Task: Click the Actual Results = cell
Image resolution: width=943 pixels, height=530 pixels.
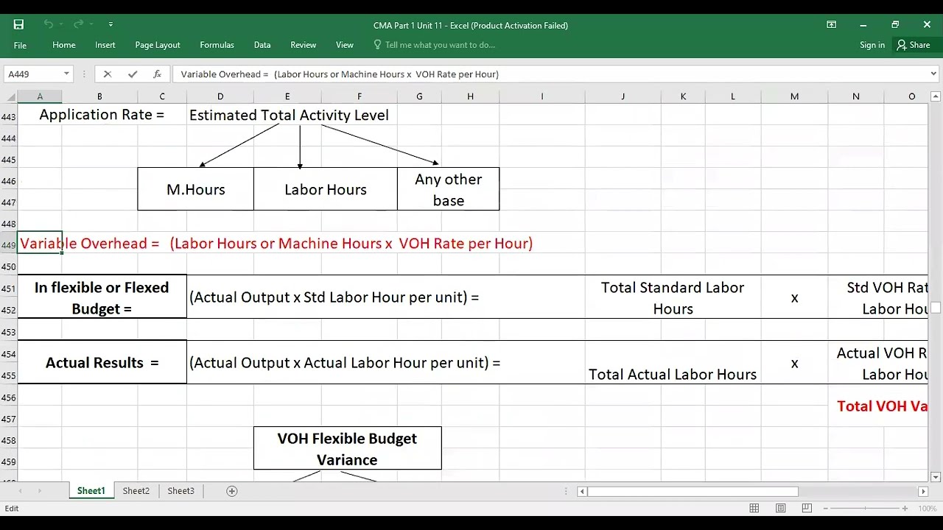Action: click(102, 362)
